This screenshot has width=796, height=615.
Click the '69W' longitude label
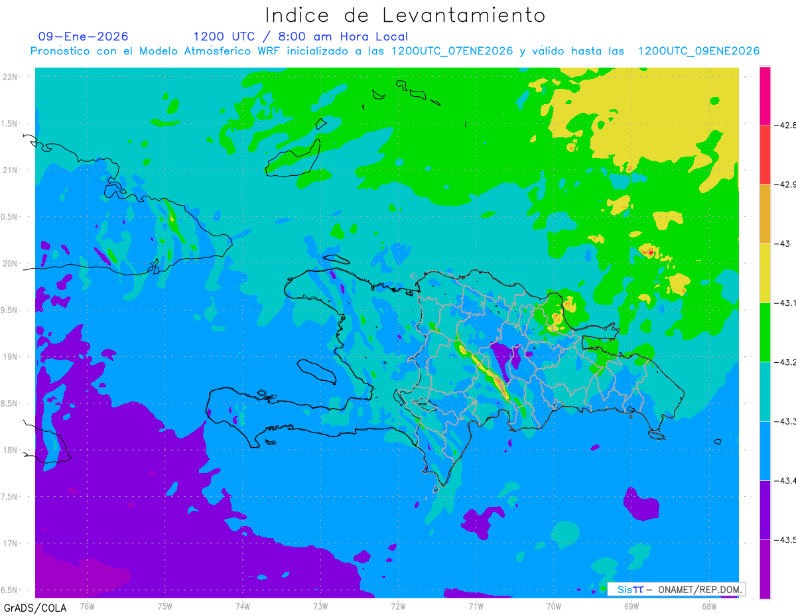pos(631,605)
